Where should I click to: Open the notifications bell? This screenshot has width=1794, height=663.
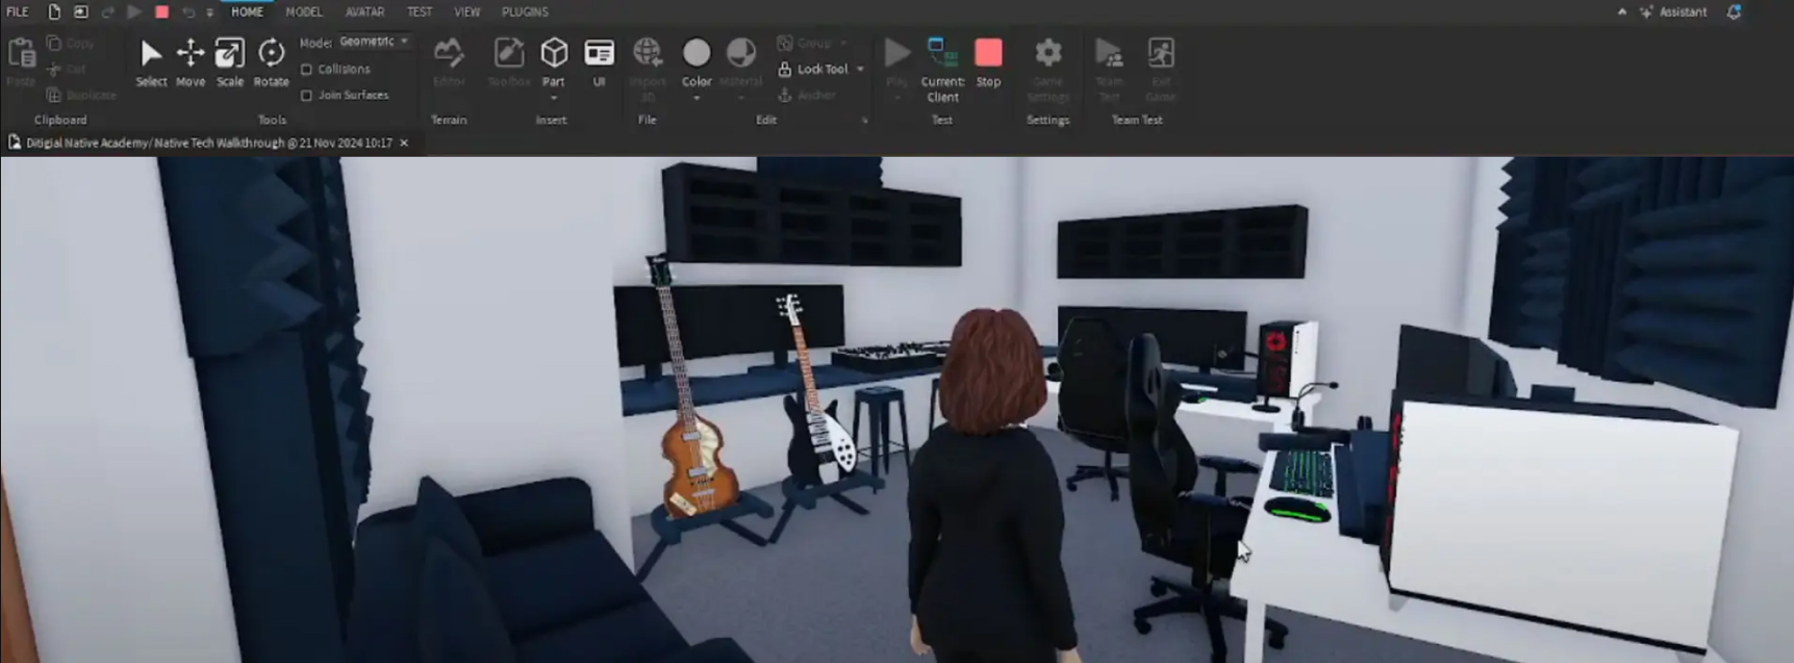coord(1734,12)
